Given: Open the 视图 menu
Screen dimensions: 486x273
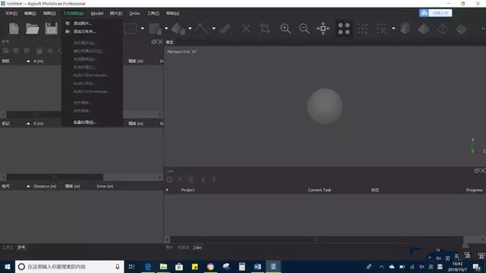Looking at the screenshot, I should coord(49,14).
